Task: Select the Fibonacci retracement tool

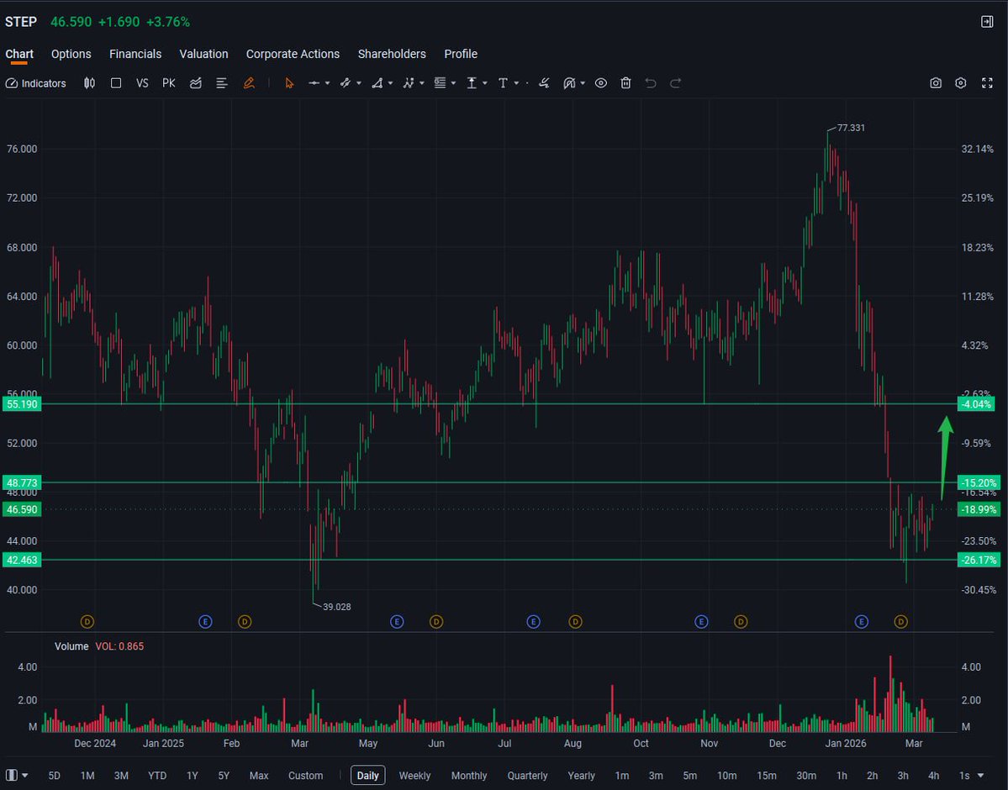Action: pos(441,83)
